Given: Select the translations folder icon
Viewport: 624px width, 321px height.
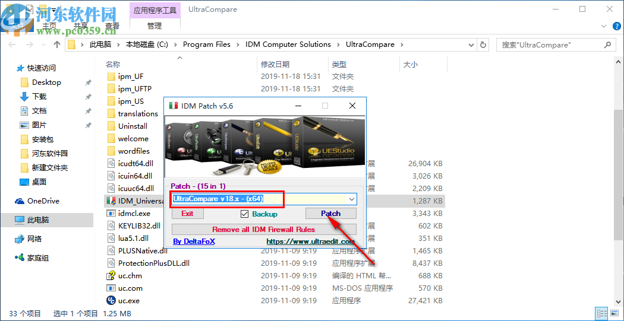Looking at the screenshot, I should click(111, 113).
